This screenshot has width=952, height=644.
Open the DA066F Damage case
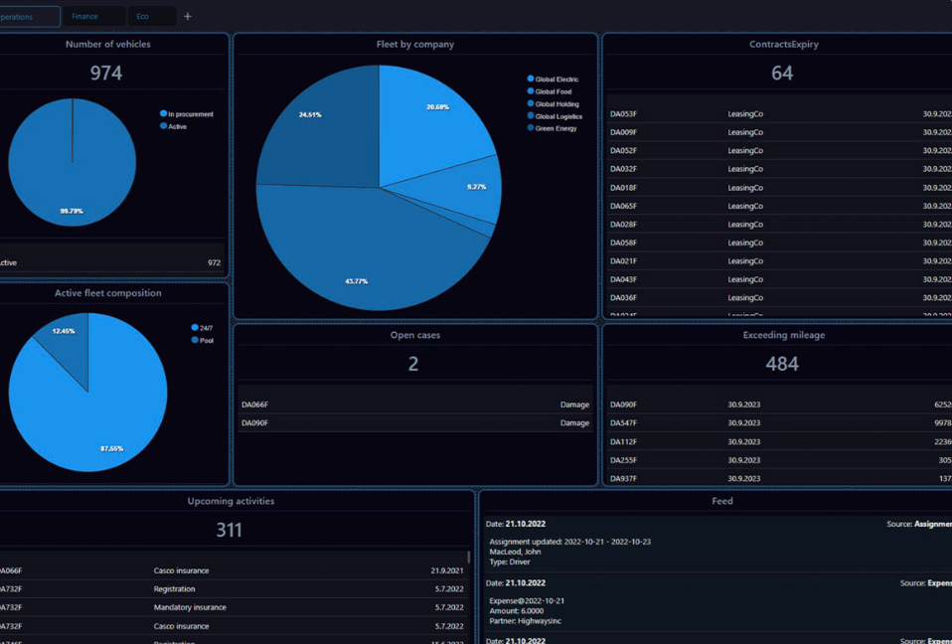pyautogui.click(x=414, y=404)
